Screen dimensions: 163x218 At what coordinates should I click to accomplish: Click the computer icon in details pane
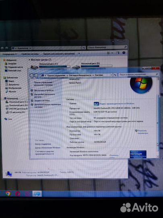pos(9,174)
